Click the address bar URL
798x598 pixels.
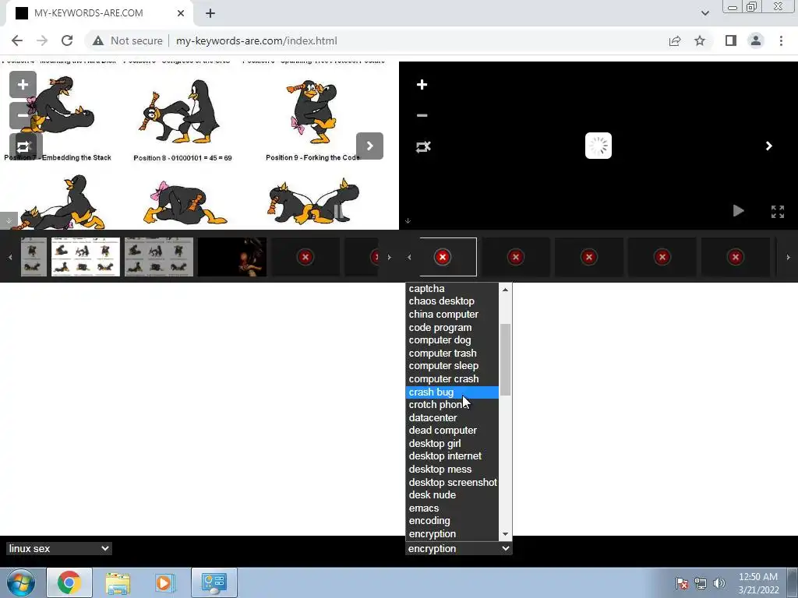[256, 40]
